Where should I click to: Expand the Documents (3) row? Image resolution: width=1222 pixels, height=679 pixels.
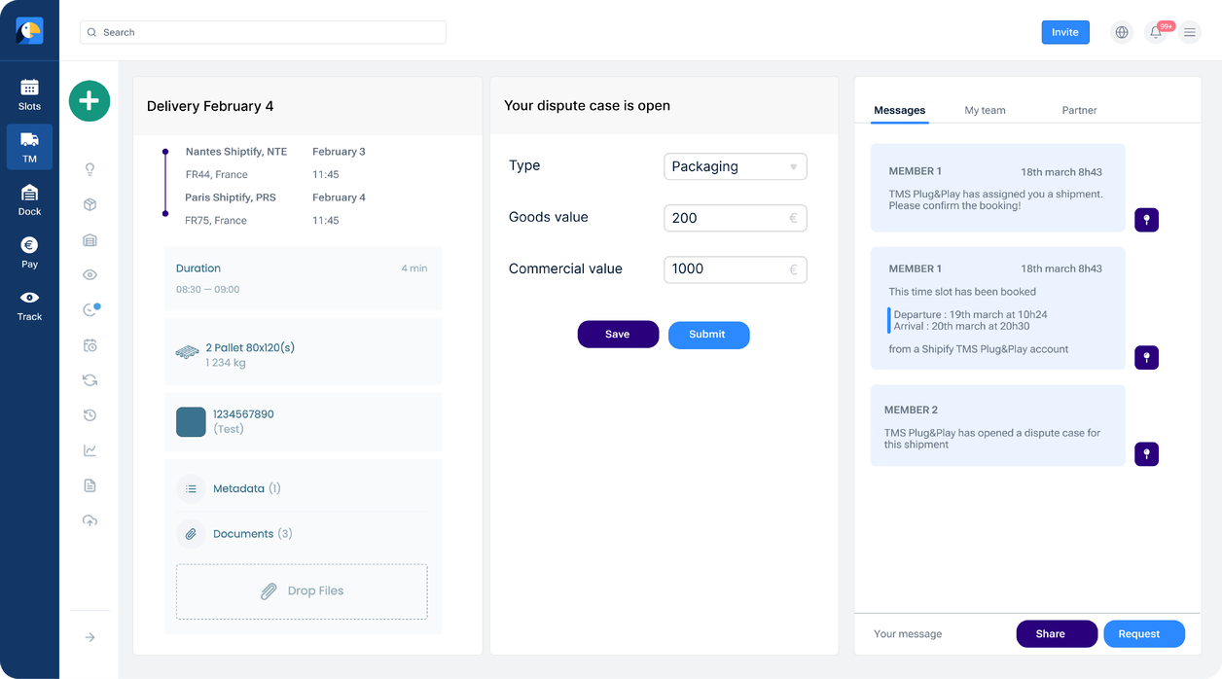coord(302,534)
